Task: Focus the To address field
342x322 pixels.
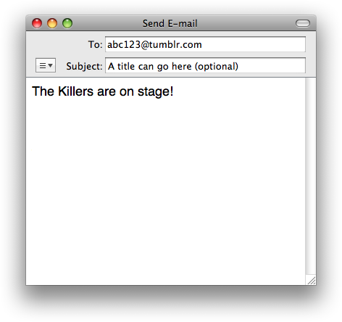Action: (x=205, y=44)
